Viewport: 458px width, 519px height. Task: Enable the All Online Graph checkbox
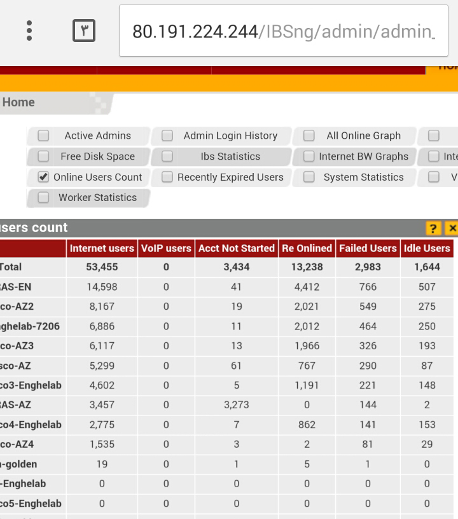pyautogui.click(x=309, y=135)
